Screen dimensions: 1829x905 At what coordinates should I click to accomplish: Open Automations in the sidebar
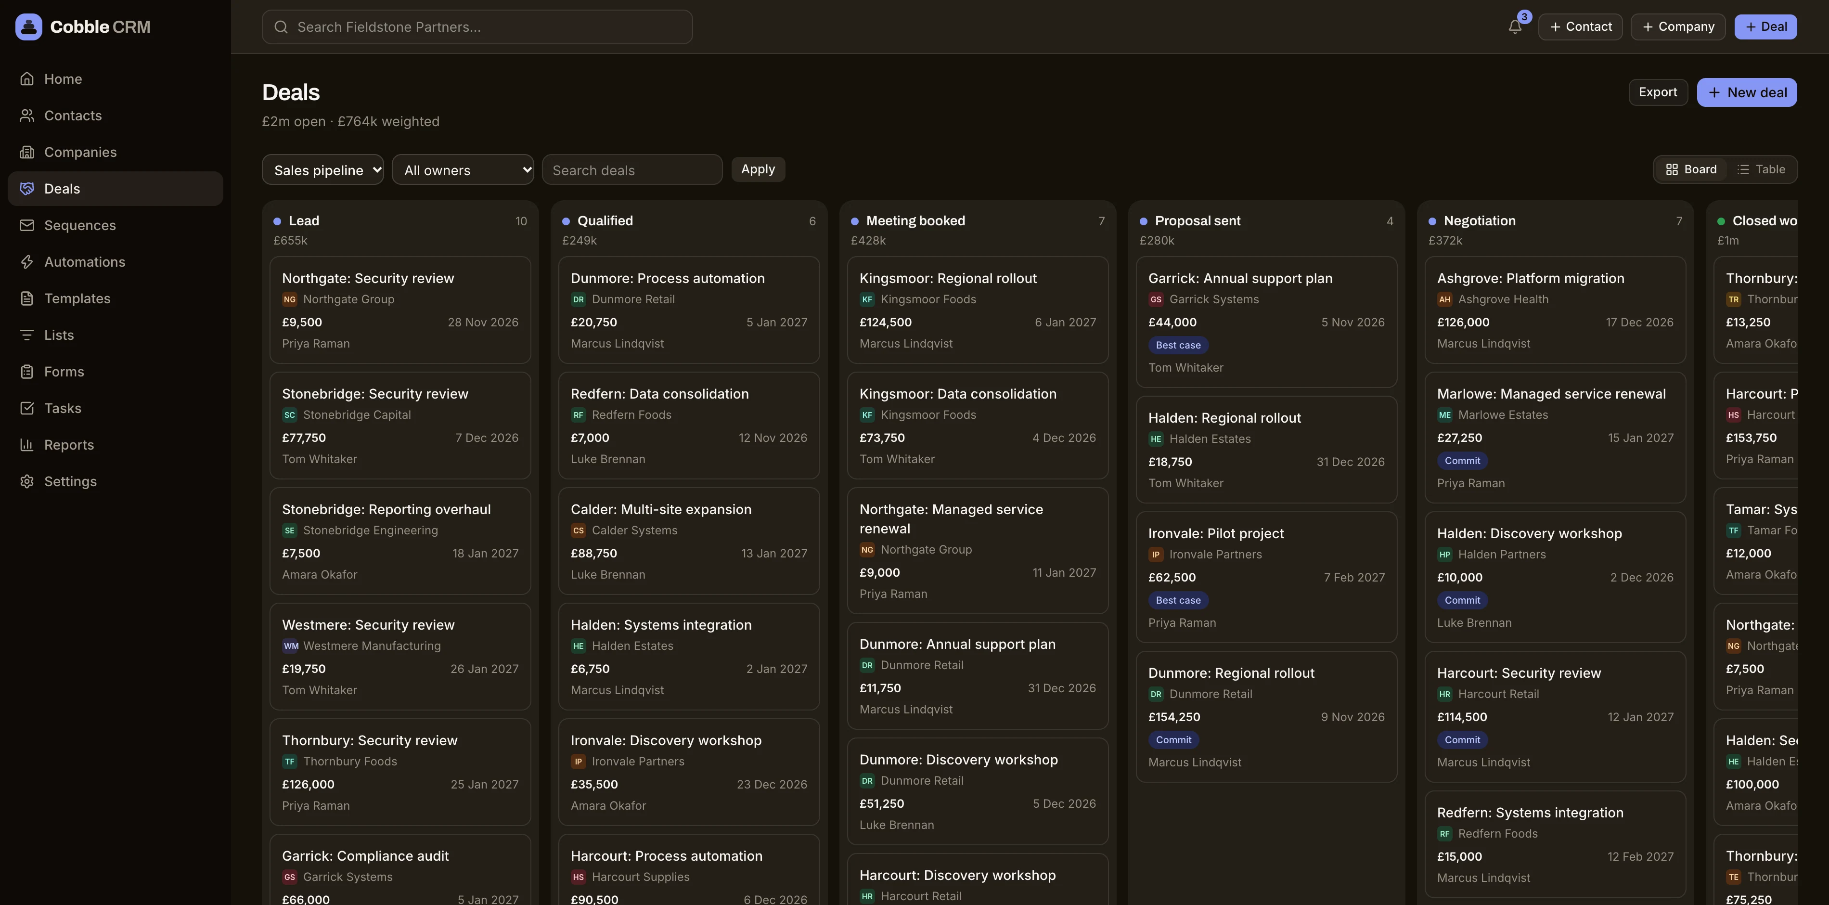[x=115, y=262]
